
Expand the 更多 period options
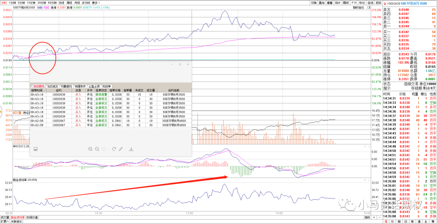96,2
